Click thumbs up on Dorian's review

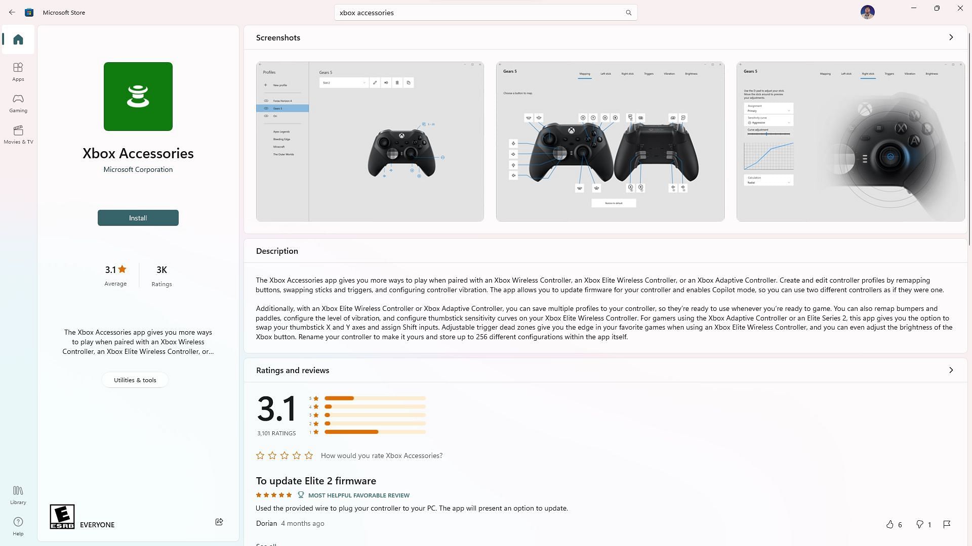pyautogui.click(x=890, y=524)
